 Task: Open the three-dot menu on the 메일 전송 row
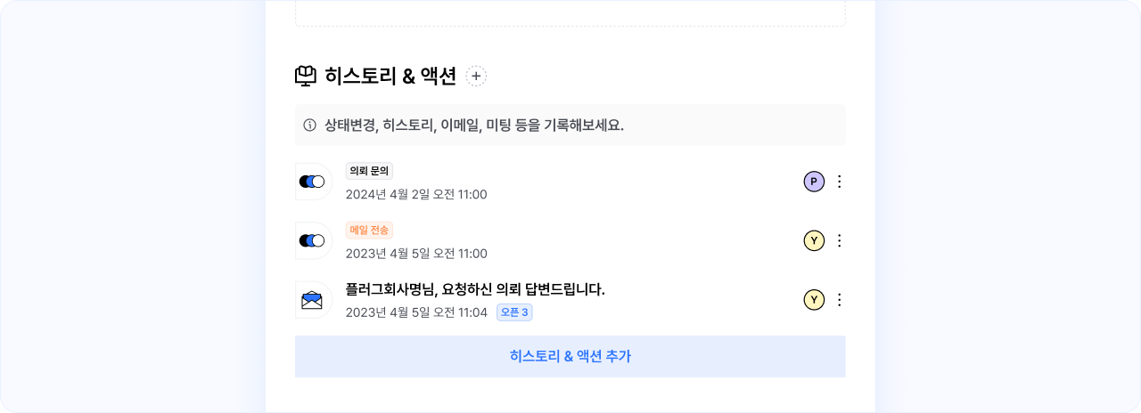click(839, 240)
